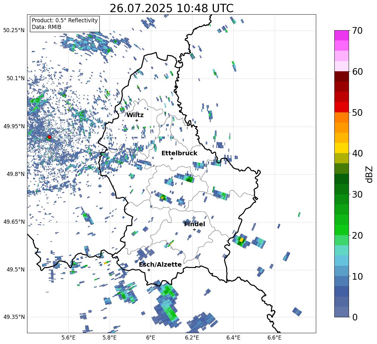Click the olive swatch just below 40

341,158
